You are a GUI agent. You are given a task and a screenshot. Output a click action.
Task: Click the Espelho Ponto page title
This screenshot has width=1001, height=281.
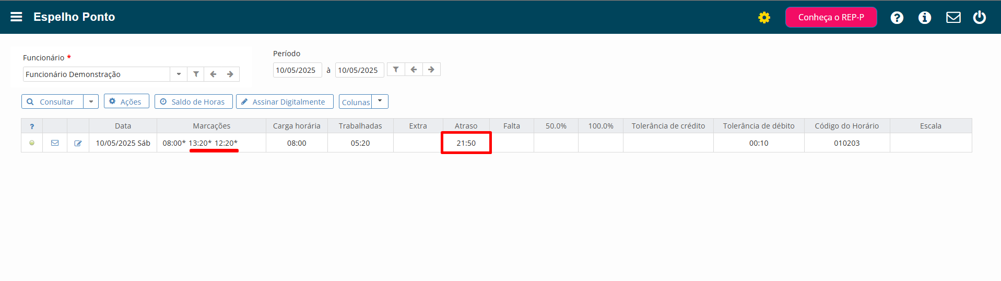[x=74, y=17]
